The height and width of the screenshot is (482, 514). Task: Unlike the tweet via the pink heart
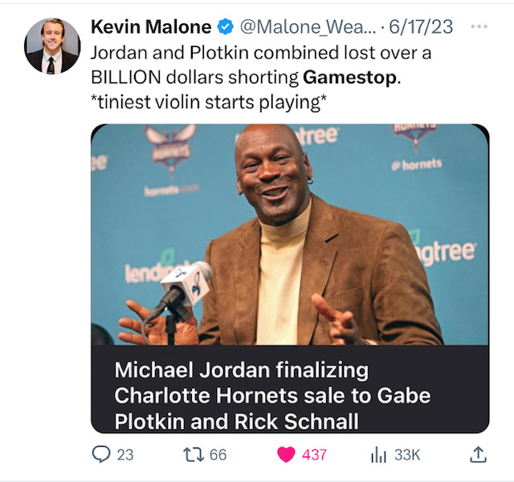(x=286, y=454)
